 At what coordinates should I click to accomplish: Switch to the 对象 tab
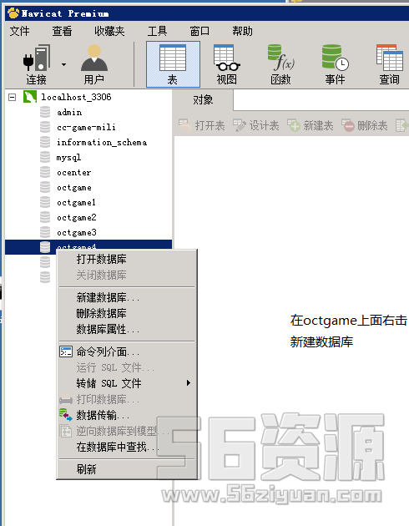tap(203, 100)
